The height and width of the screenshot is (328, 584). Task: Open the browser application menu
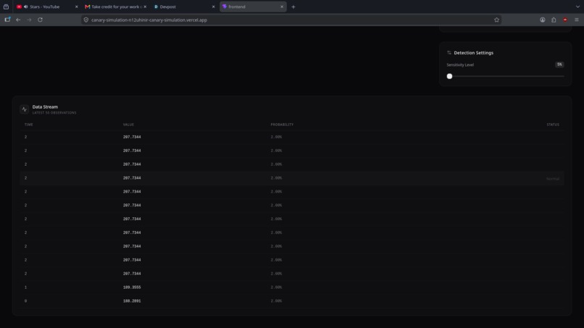(x=577, y=20)
